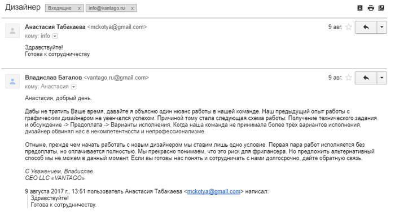Viewport: 395px width, 216px height.
Task: Open the 'info@vantago.ru' label
Action: click(x=107, y=8)
